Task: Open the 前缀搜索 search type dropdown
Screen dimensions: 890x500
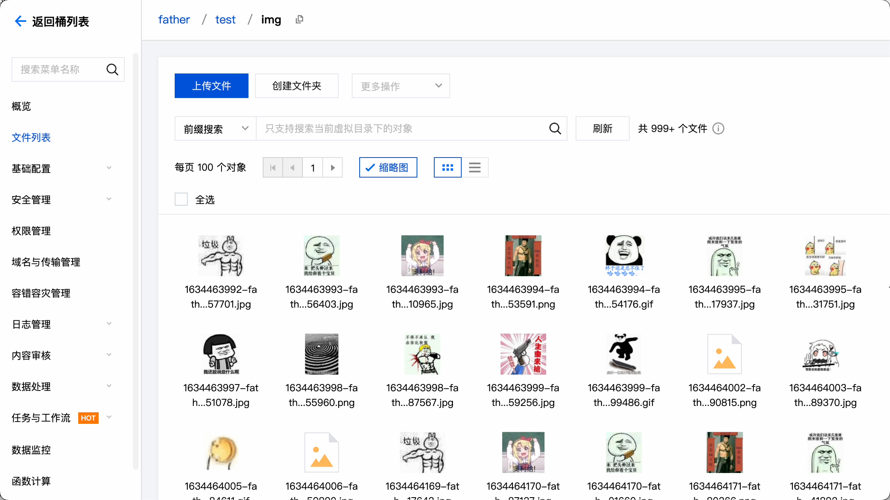Action: (x=216, y=129)
